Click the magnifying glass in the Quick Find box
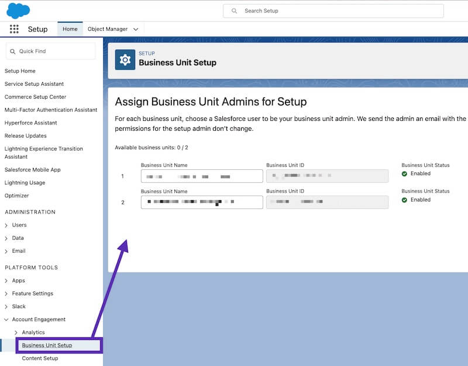The image size is (468, 366). pos(13,51)
